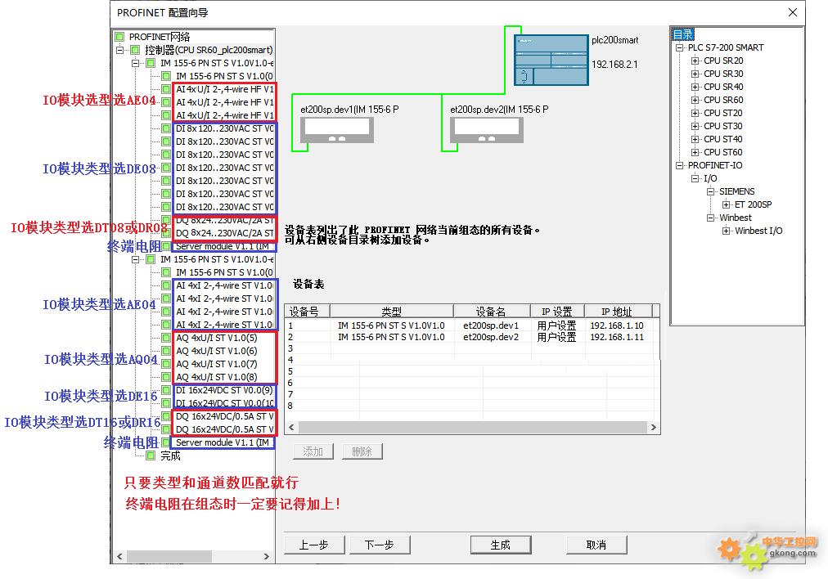Screen dimensions: 828x579
Task: Select 完成 in the wizard tree
Action: click(170, 456)
